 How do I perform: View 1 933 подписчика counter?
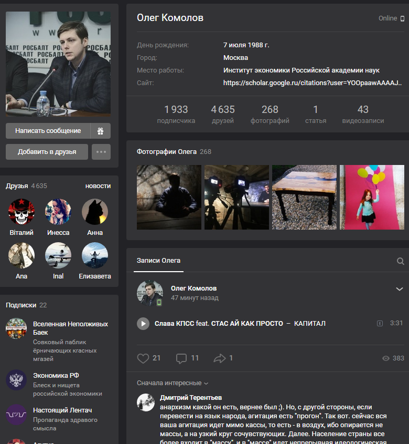point(176,114)
